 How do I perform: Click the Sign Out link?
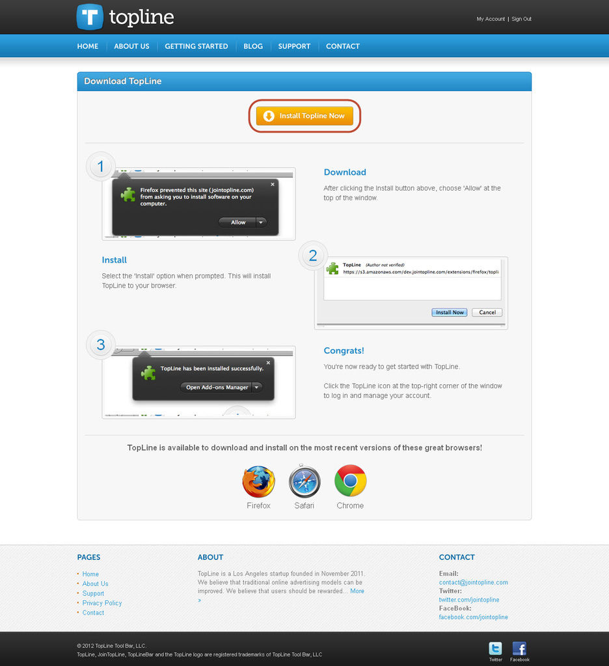[x=521, y=19]
